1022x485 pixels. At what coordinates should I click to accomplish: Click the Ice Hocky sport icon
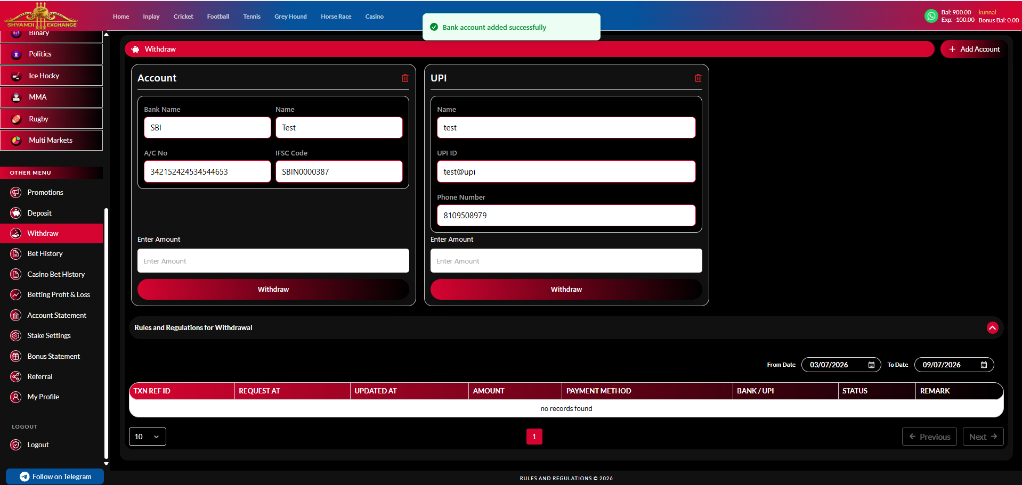tap(17, 76)
